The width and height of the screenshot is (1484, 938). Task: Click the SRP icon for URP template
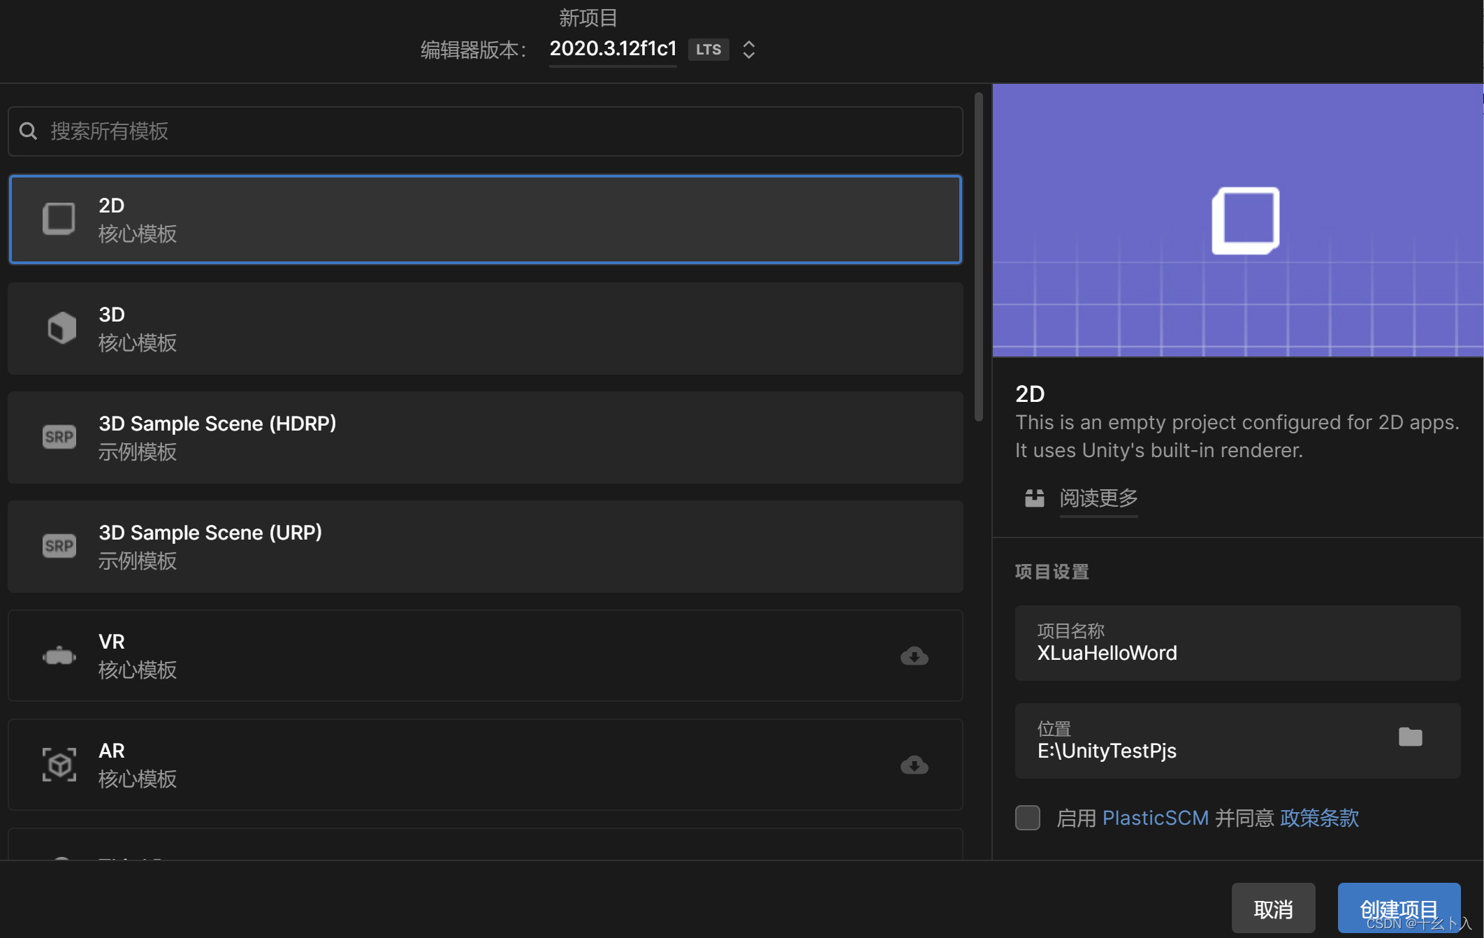click(59, 546)
